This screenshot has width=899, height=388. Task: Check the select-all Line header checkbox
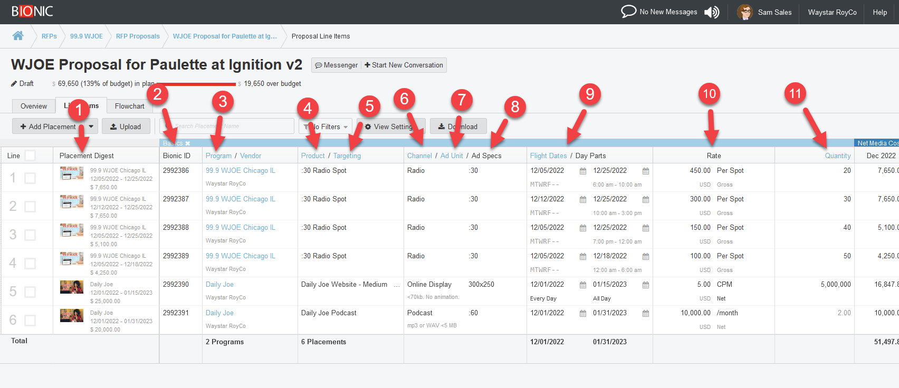(30, 156)
